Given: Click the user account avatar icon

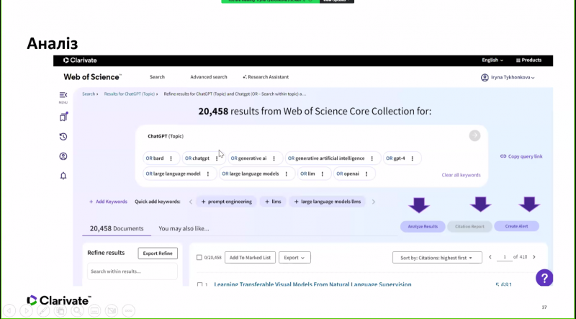Looking at the screenshot, I should (485, 78).
